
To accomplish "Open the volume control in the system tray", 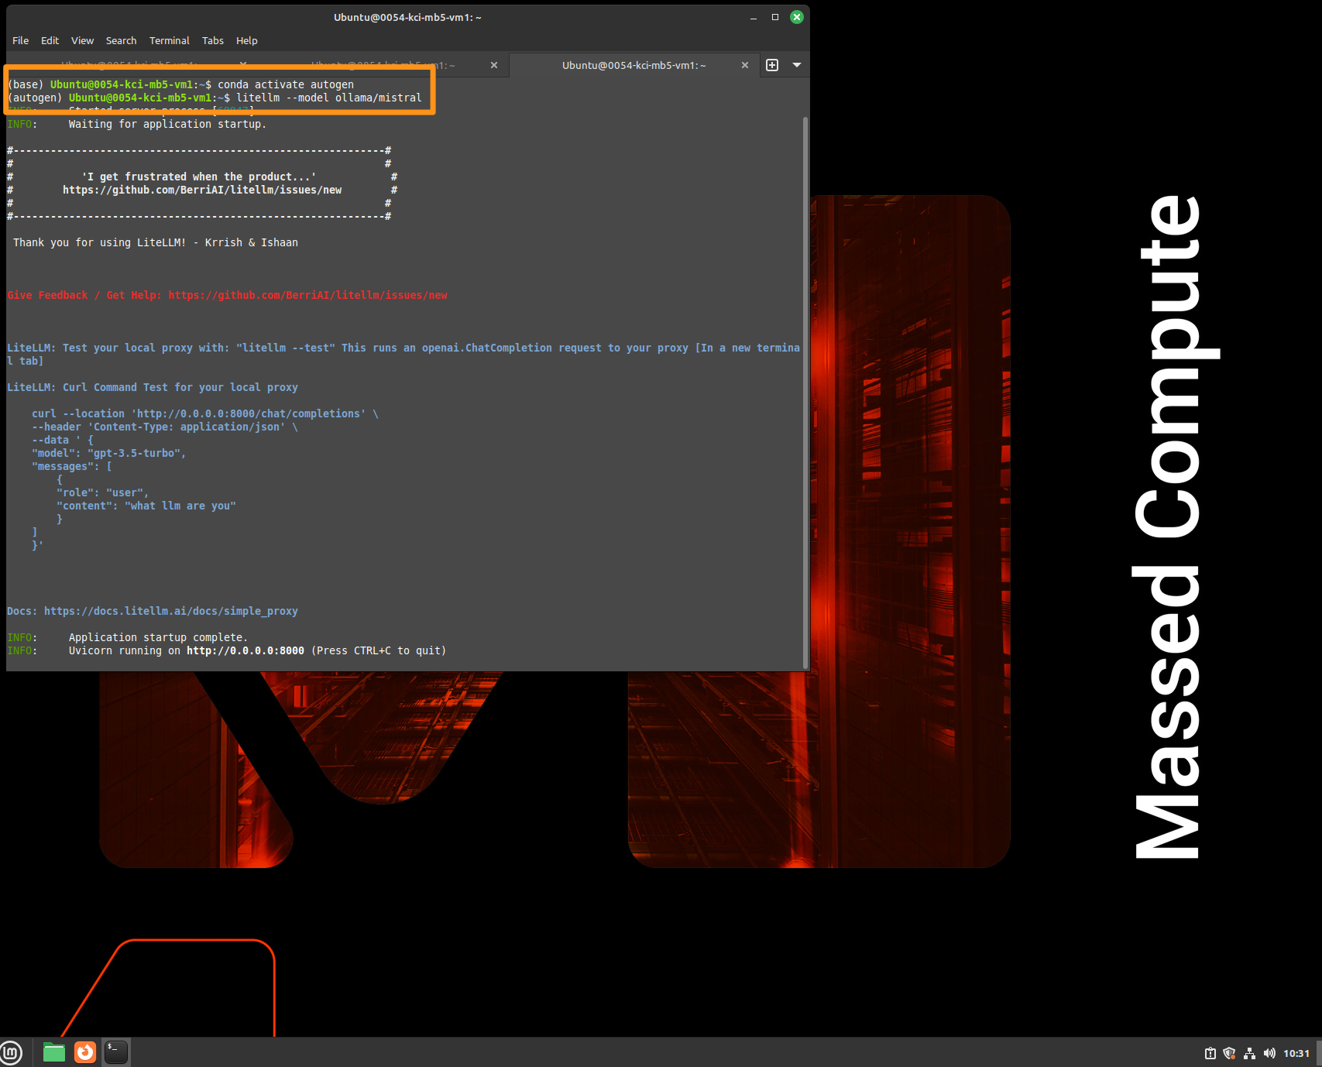I will pos(1269,1053).
